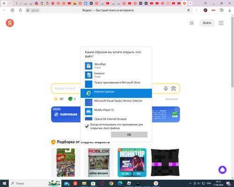Choose Microsoft Visual Studio Version Selector
This screenshot has width=234, height=187.
[116, 102]
